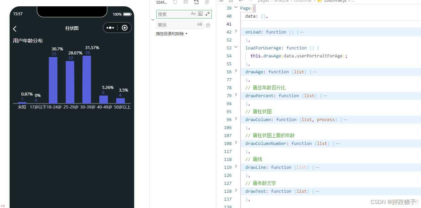Tap the capsule circle close button in simulator

125,28
